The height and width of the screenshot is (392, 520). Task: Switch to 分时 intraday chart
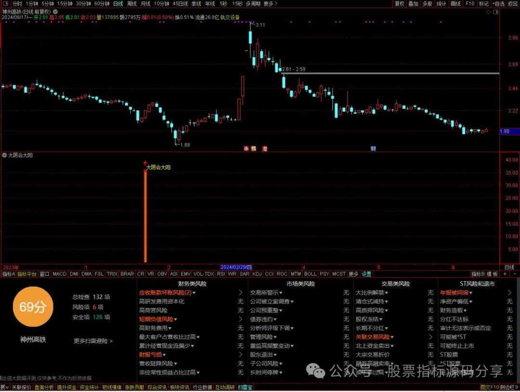click(17, 4)
